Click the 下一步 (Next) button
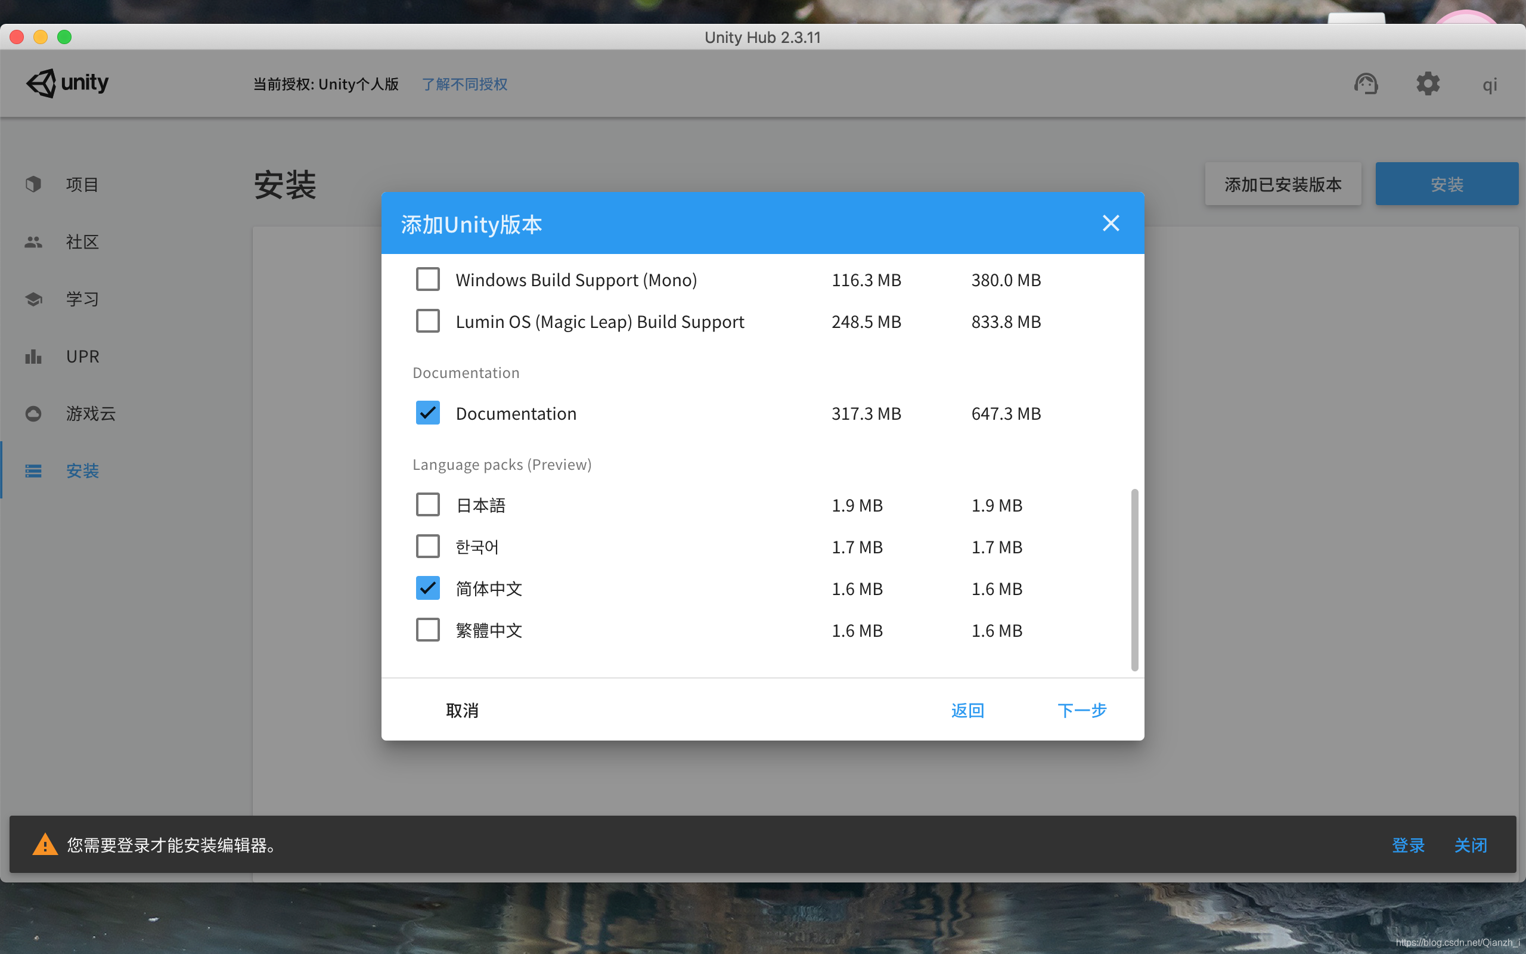 coord(1081,710)
